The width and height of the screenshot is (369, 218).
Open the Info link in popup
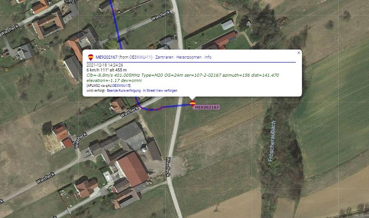click(x=208, y=57)
